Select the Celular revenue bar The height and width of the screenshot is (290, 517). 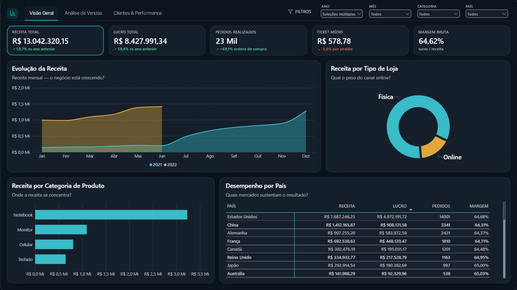pos(54,244)
